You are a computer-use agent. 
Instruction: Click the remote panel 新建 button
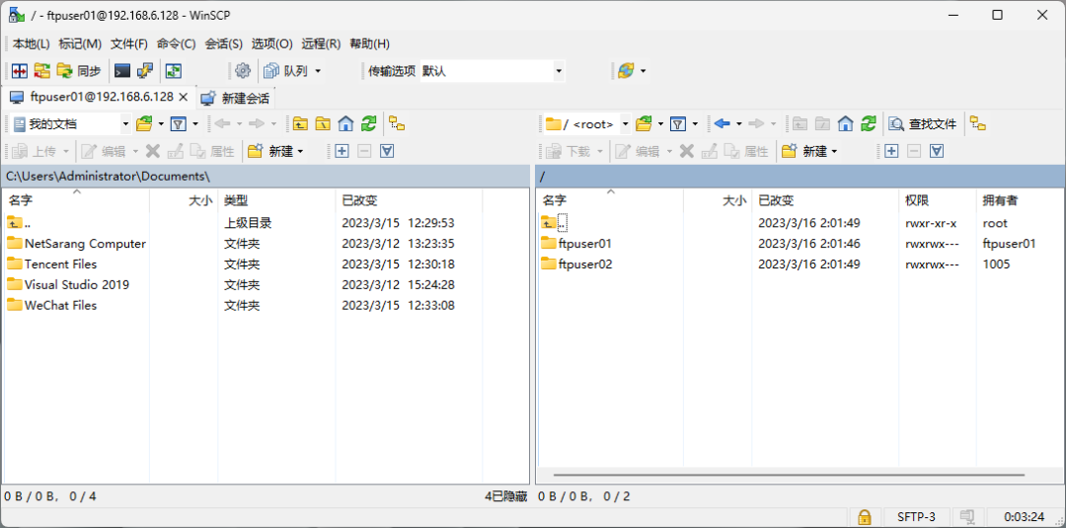[x=809, y=152]
